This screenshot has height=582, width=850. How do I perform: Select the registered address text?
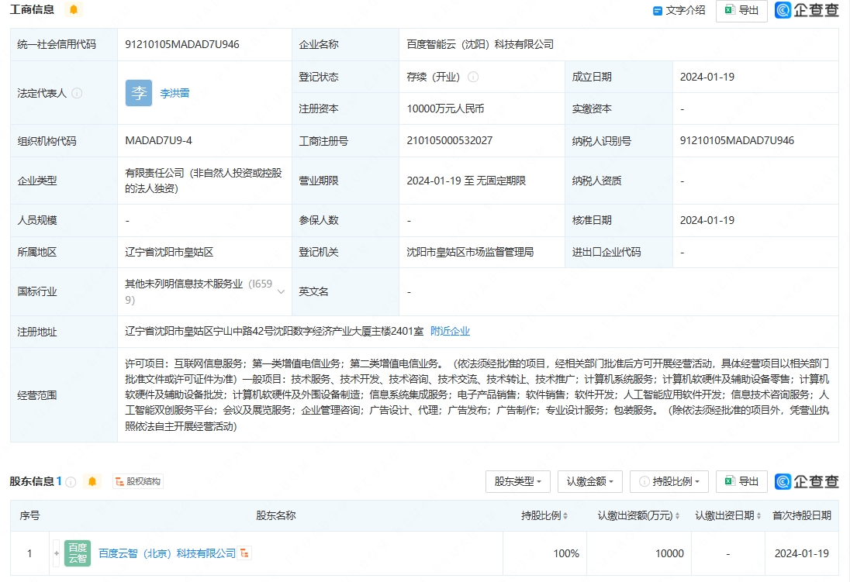coord(275,331)
